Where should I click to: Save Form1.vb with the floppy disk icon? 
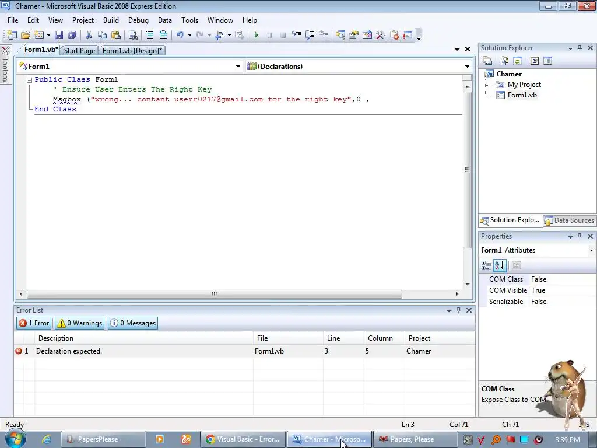[59, 36]
